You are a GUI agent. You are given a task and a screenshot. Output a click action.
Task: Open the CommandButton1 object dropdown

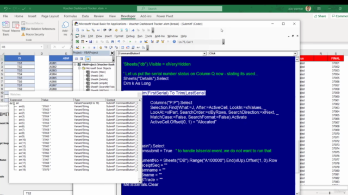(x=204, y=54)
